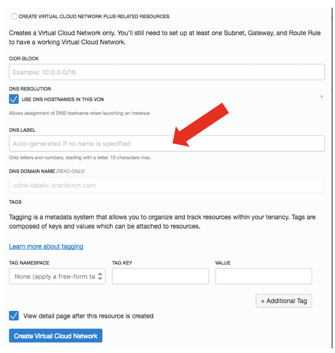The image size is (335, 353).
Task: Click the CIDR BLOCK field label
Action: 24,59
